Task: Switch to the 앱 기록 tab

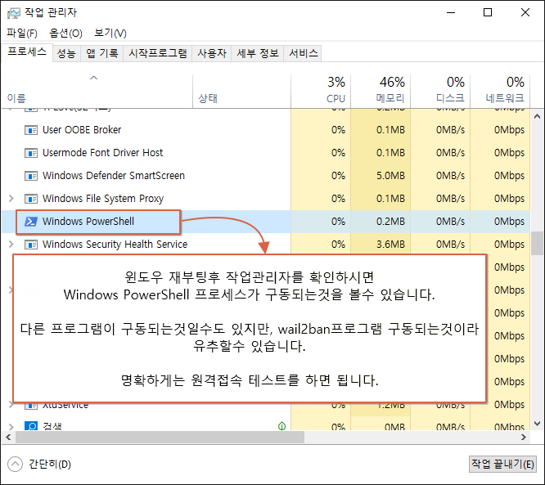Action: click(101, 53)
